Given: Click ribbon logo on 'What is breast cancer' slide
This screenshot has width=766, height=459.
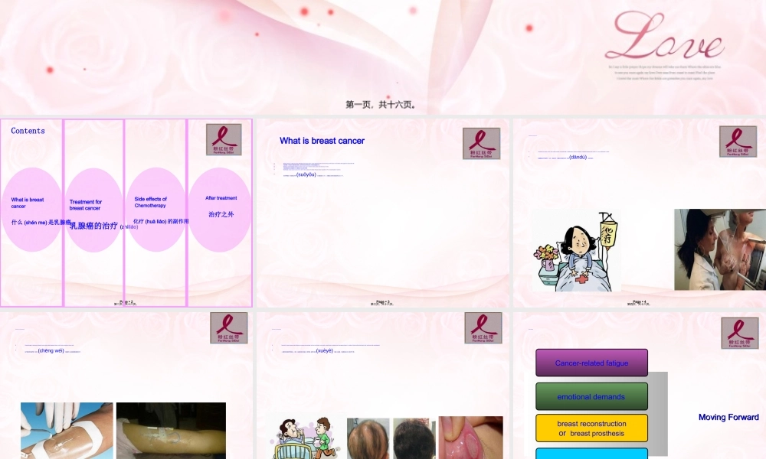Looking at the screenshot, I should [481, 143].
